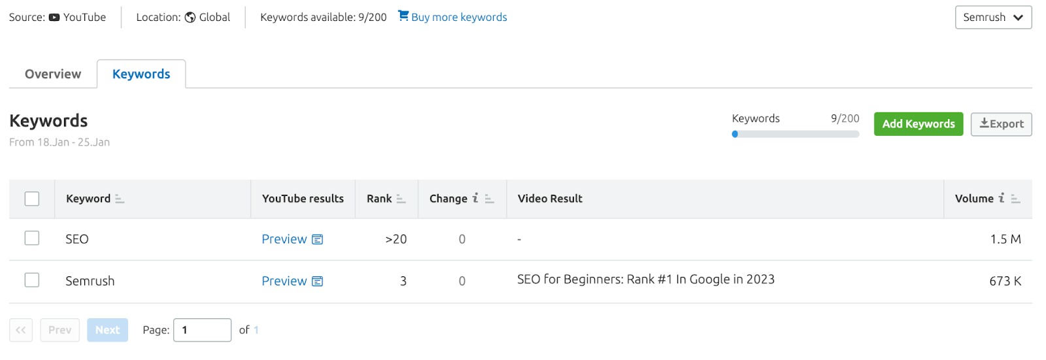The height and width of the screenshot is (360, 1046).
Task: Sort by Change column icon
Action: [489, 199]
